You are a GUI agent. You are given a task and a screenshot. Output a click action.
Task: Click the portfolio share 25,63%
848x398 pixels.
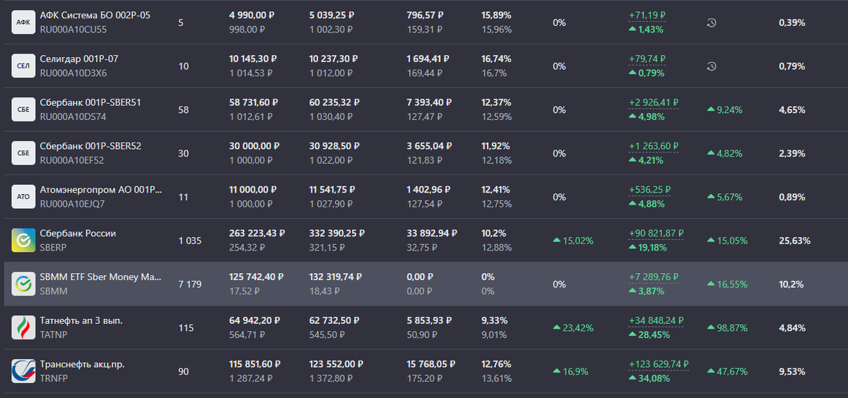794,241
